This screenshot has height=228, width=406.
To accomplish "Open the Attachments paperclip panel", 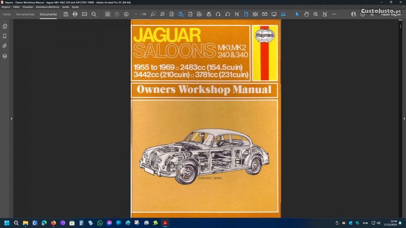I will pyautogui.click(x=5, y=46).
